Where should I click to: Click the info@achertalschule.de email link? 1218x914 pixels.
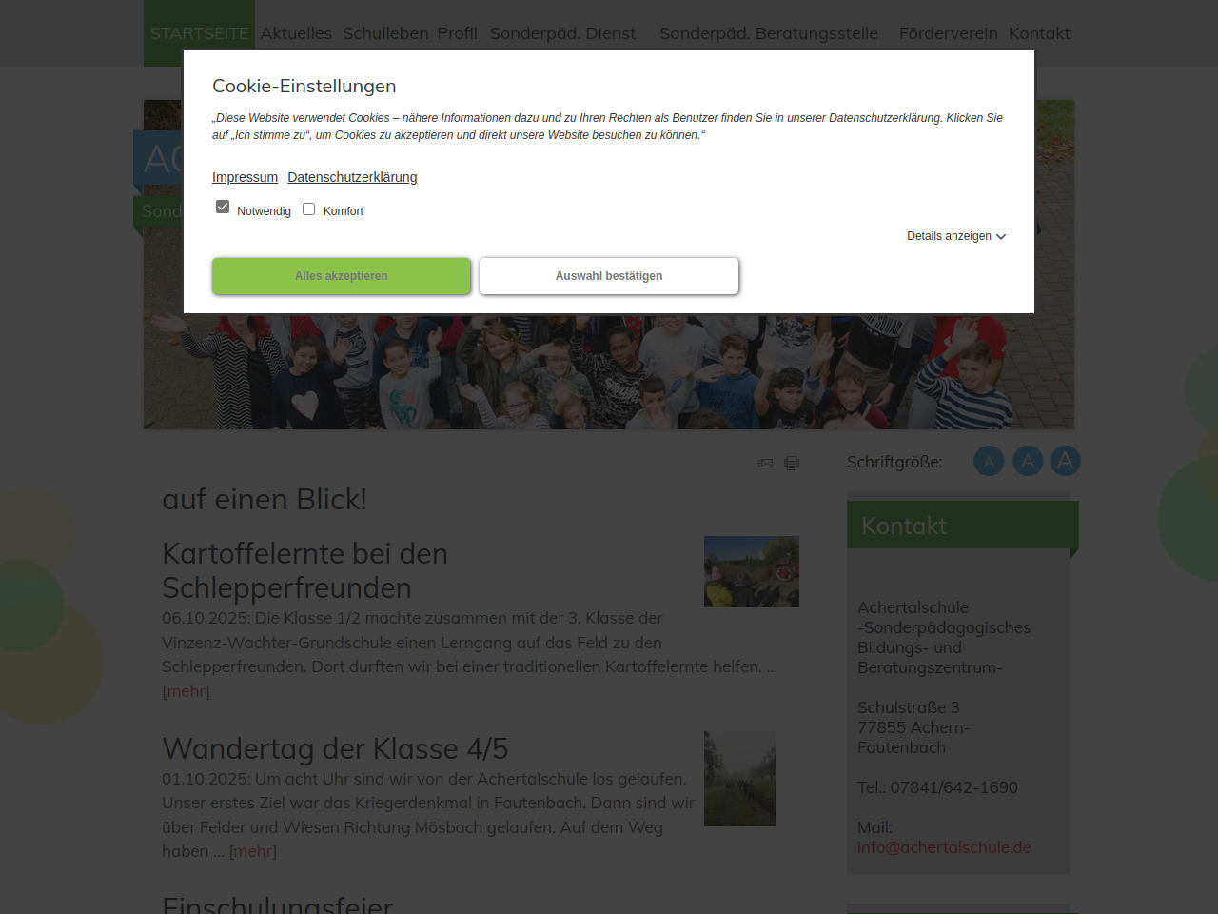[944, 847]
